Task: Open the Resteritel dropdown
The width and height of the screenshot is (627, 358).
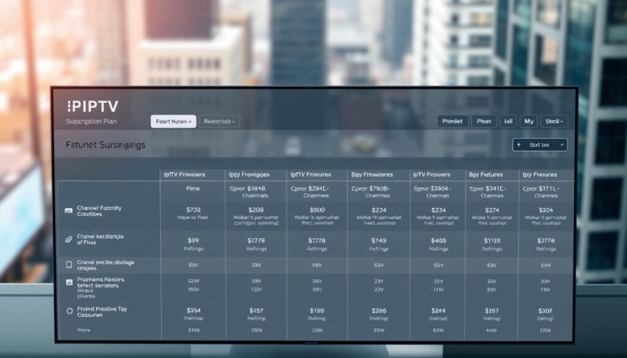Action: point(220,122)
